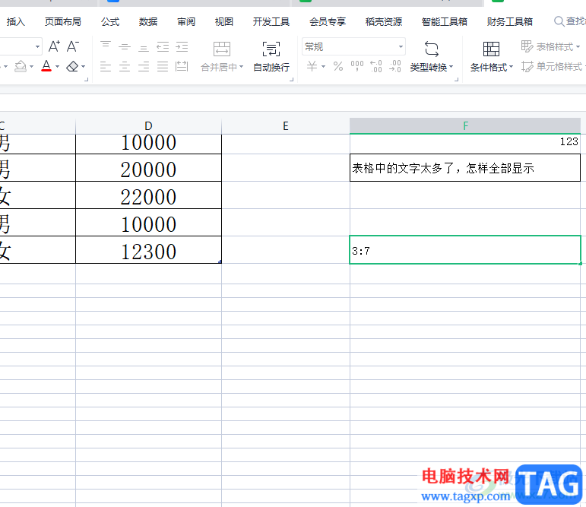Click the 类型转换 swap icon
The image size is (586, 507).
pyautogui.click(x=432, y=49)
